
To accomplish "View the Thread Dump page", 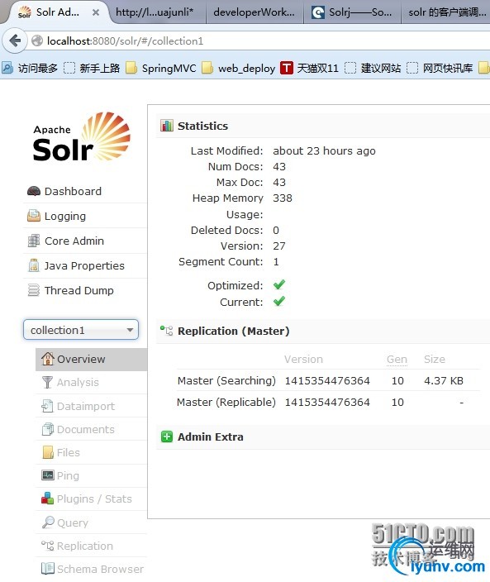I will coord(79,291).
